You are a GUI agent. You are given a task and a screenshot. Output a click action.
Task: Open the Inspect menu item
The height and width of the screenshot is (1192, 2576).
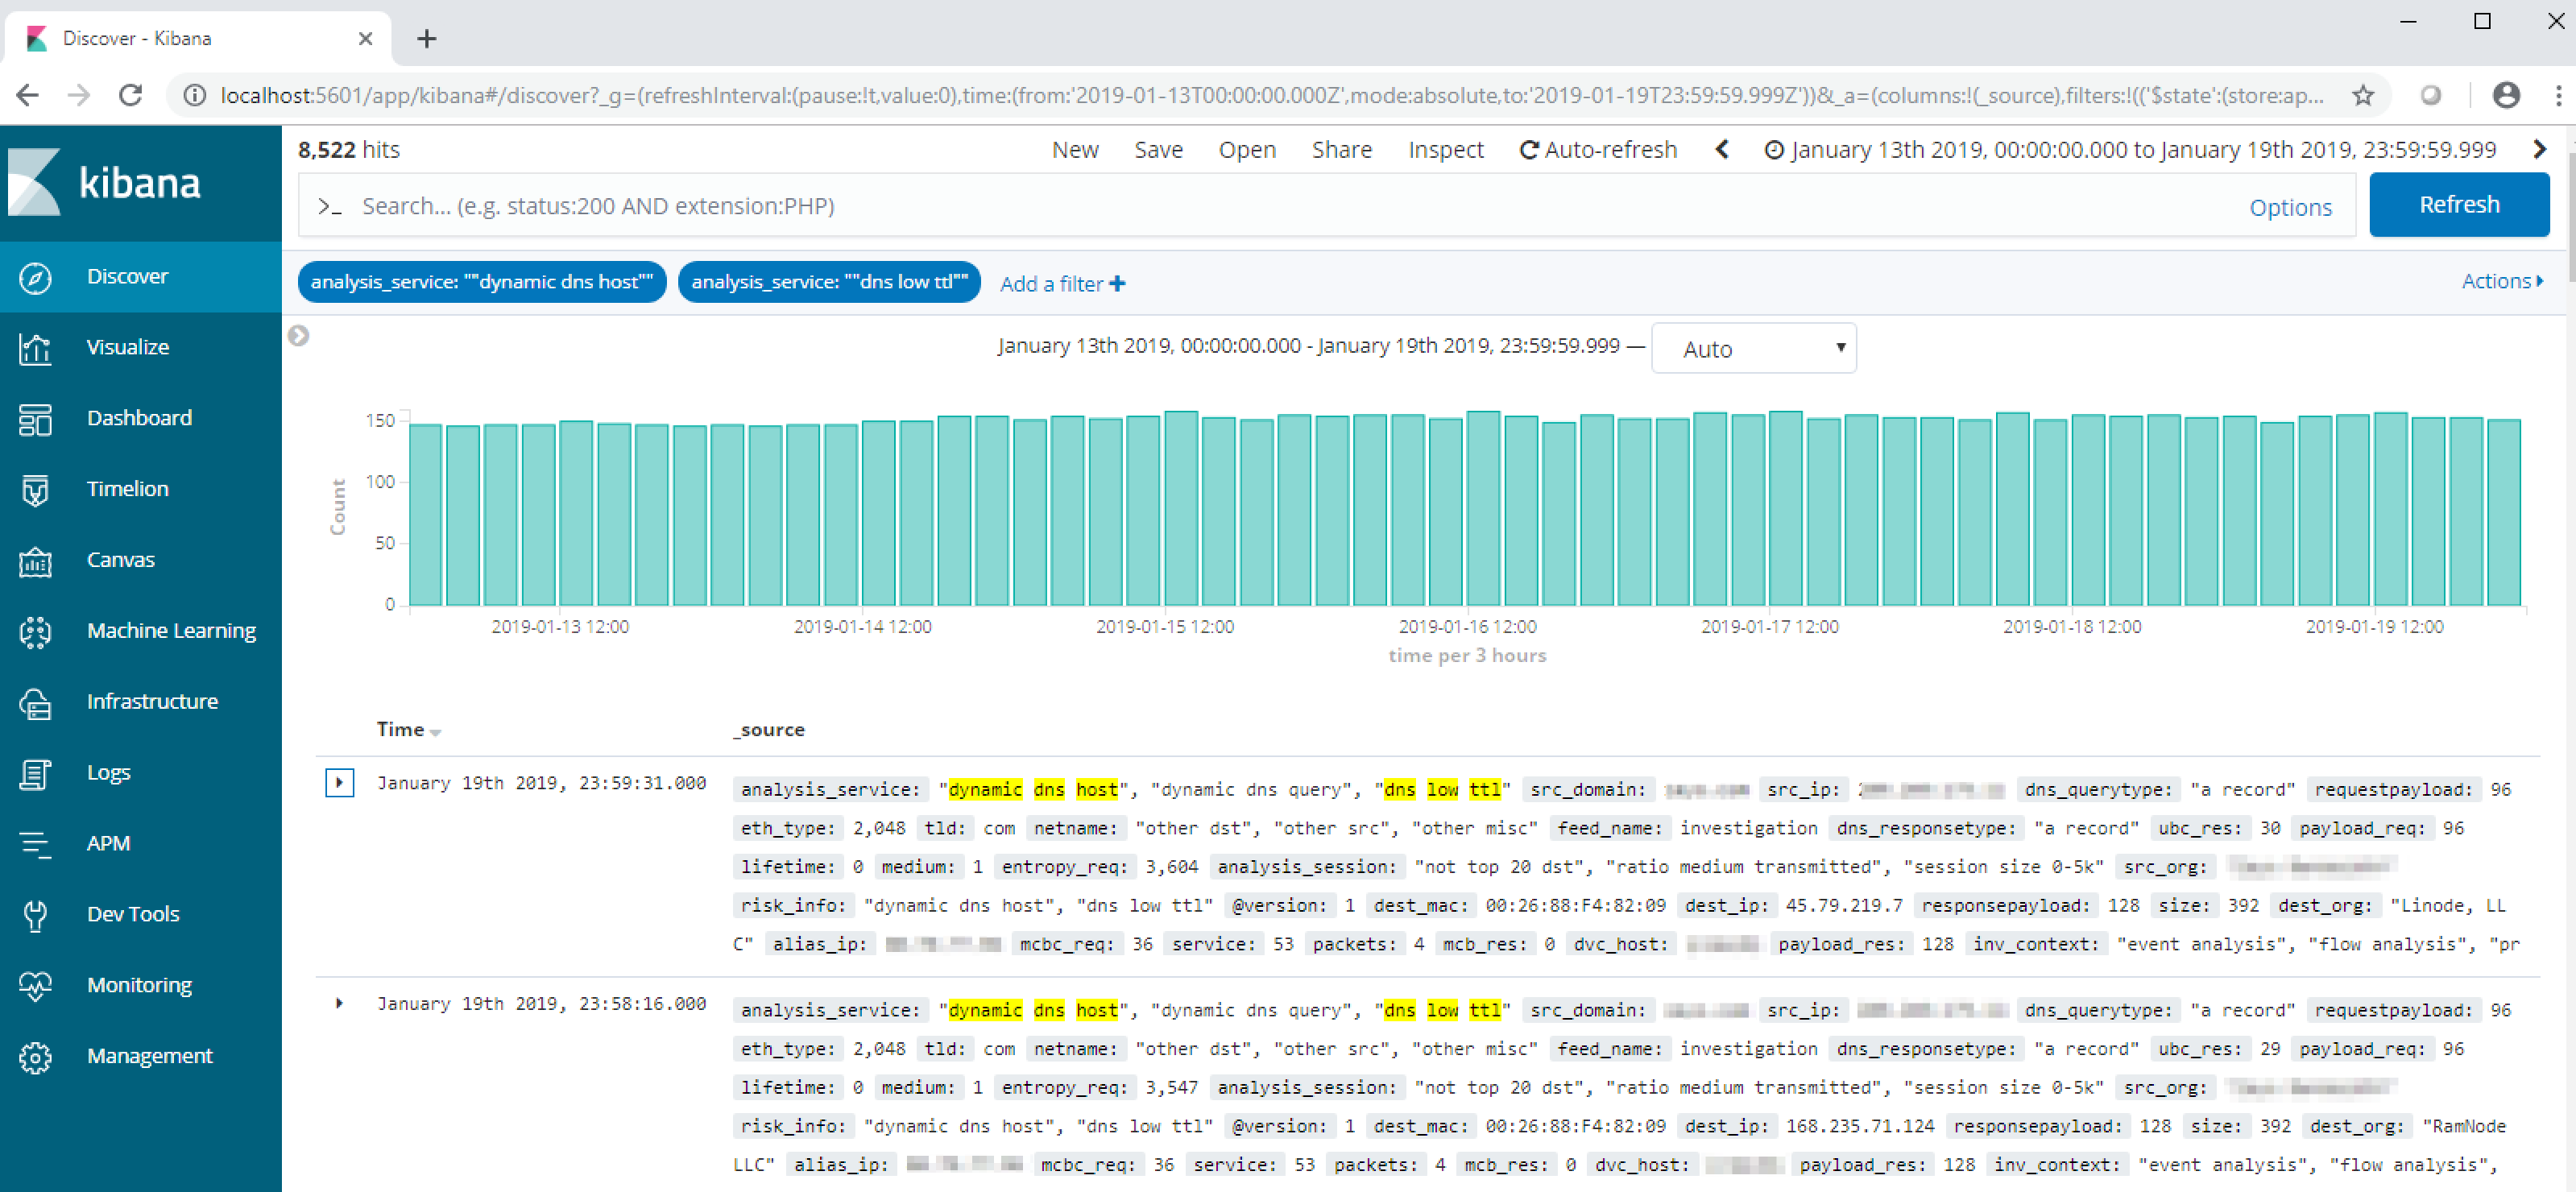(x=1445, y=150)
